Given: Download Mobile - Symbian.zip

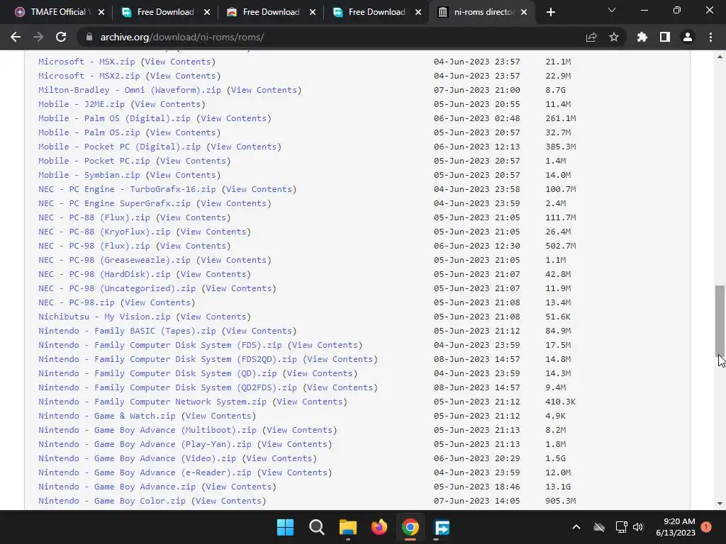Looking at the screenshot, I should 89,175.
